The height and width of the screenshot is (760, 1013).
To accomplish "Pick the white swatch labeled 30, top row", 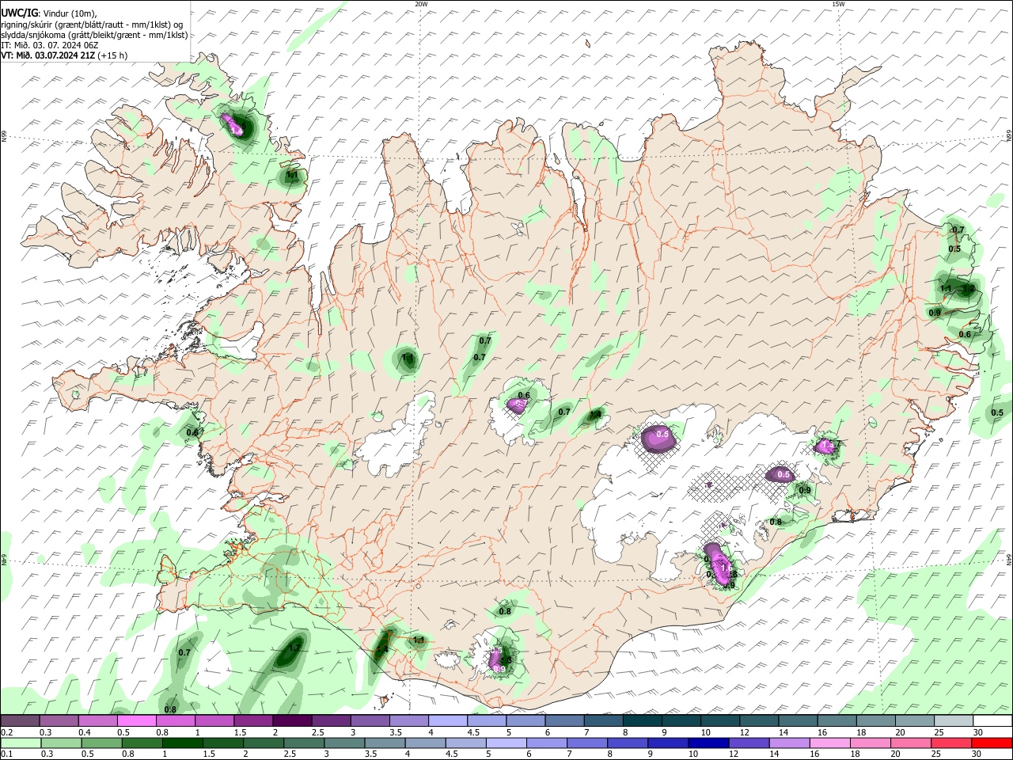I will pos(992,721).
